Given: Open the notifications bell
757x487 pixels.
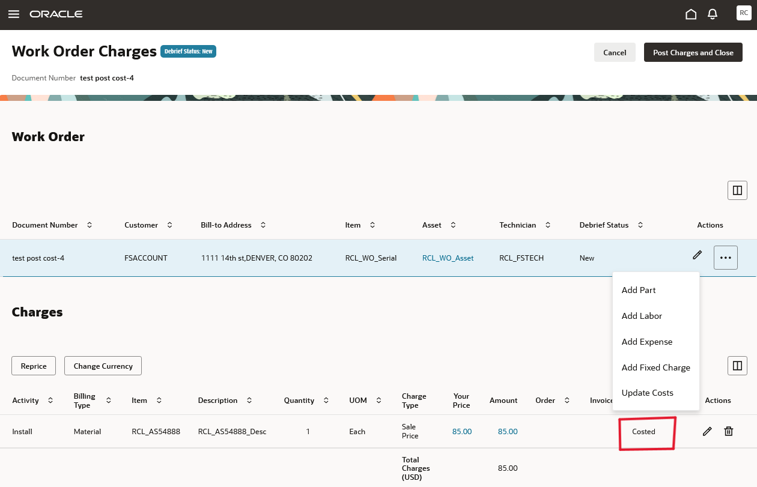Looking at the screenshot, I should [x=713, y=13].
